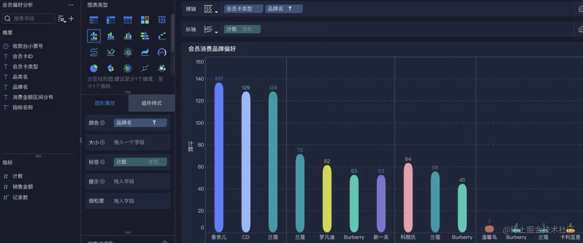Select the 指标名称 dimension field
583x243 pixels.
coord(23,107)
